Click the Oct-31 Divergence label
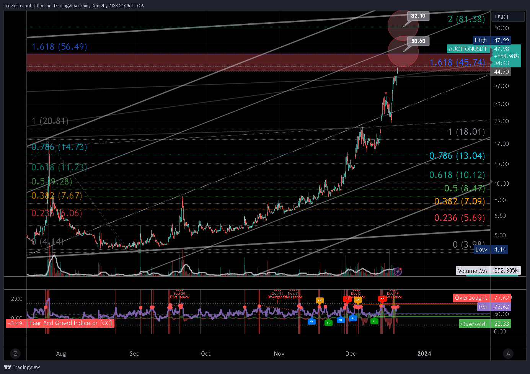The image size is (530, 374). [x=277, y=295]
